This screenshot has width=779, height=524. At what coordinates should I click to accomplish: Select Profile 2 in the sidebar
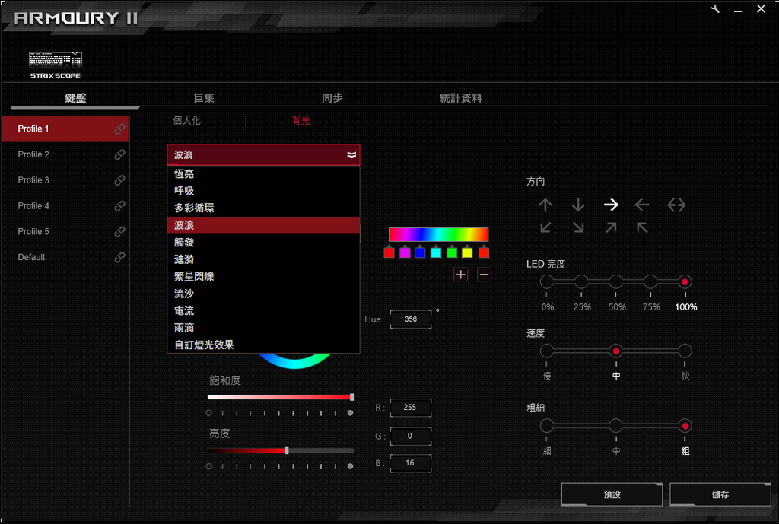click(65, 155)
